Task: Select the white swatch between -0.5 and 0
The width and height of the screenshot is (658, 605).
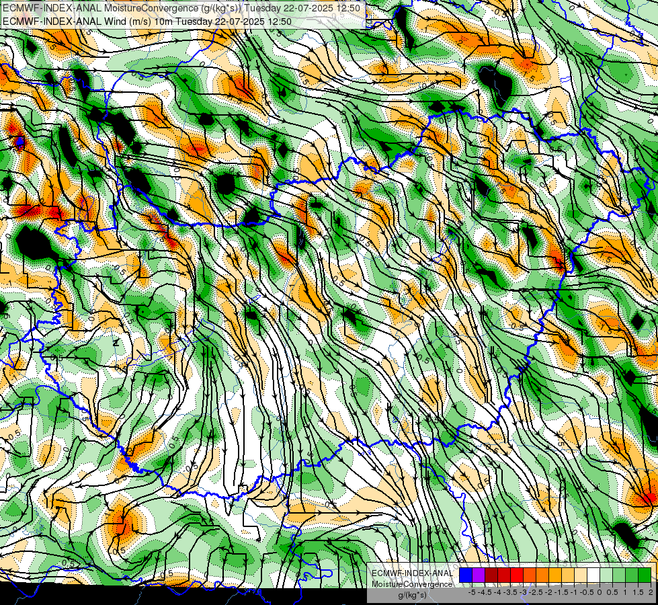Action: (x=593, y=575)
